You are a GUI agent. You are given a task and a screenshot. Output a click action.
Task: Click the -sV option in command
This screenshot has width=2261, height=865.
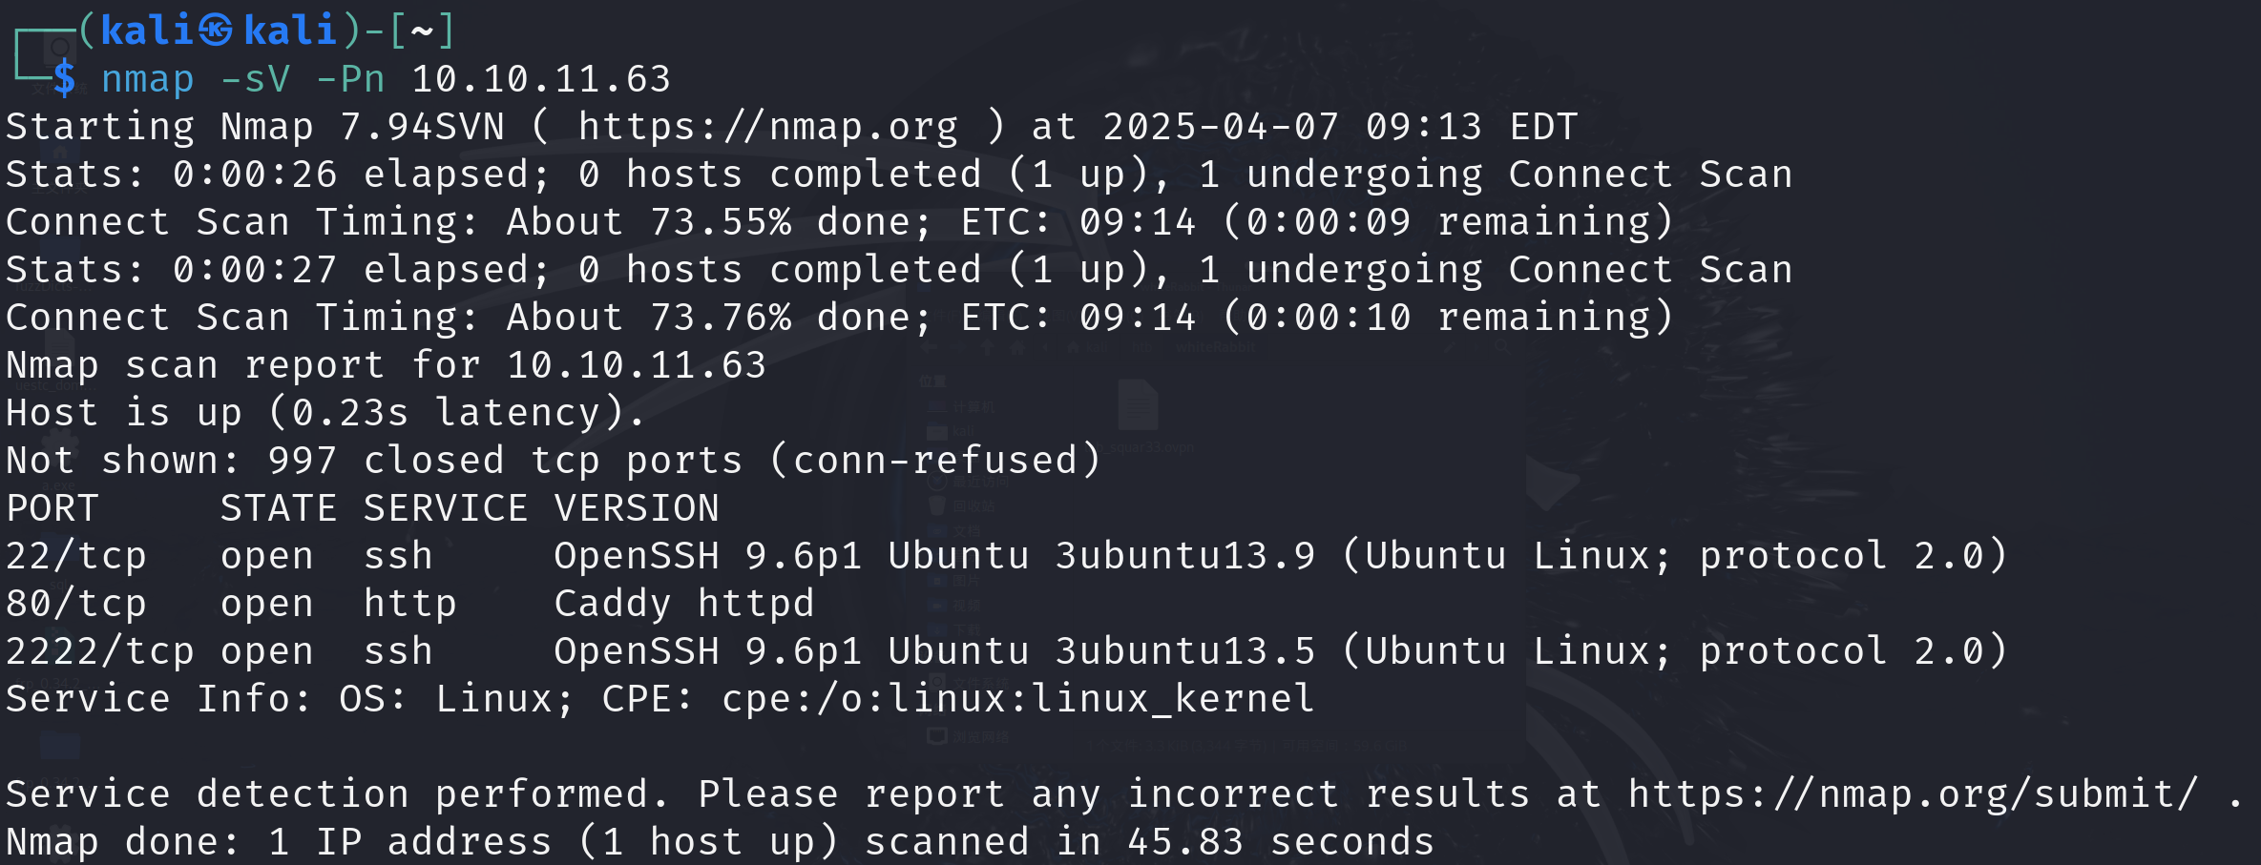tap(255, 79)
